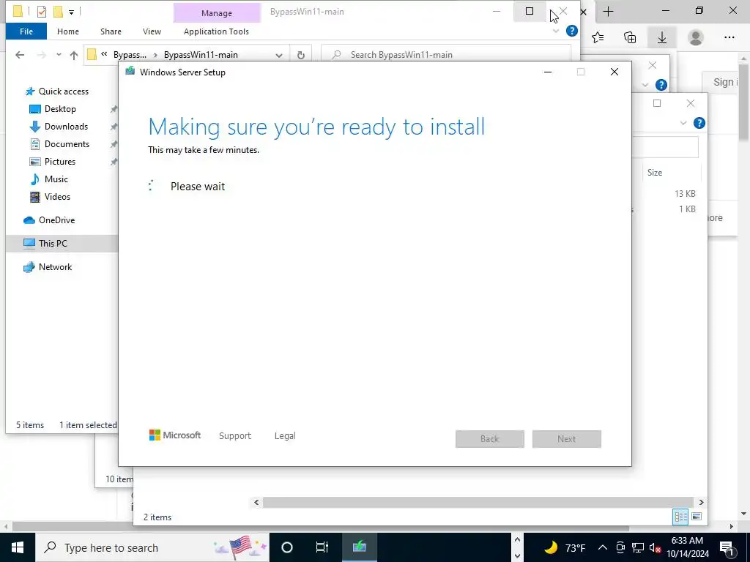Select This PC in the navigation pane
The image size is (750, 562).
(x=53, y=243)
